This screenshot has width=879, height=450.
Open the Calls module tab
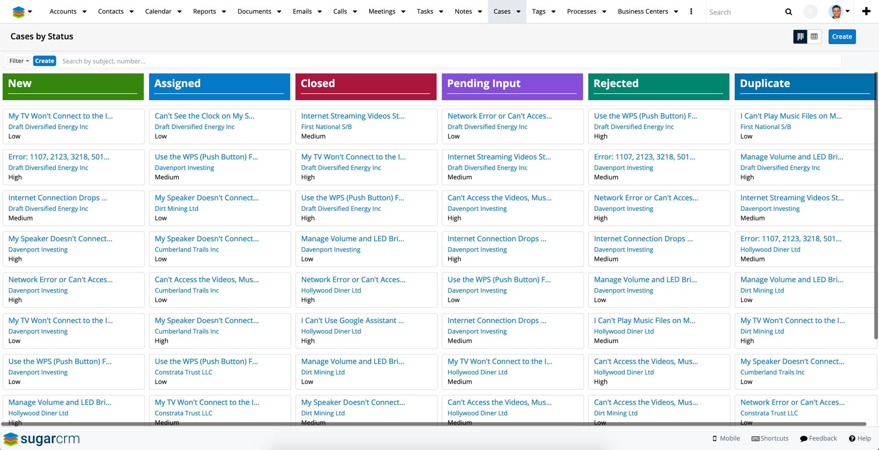(x=340, y=11)
